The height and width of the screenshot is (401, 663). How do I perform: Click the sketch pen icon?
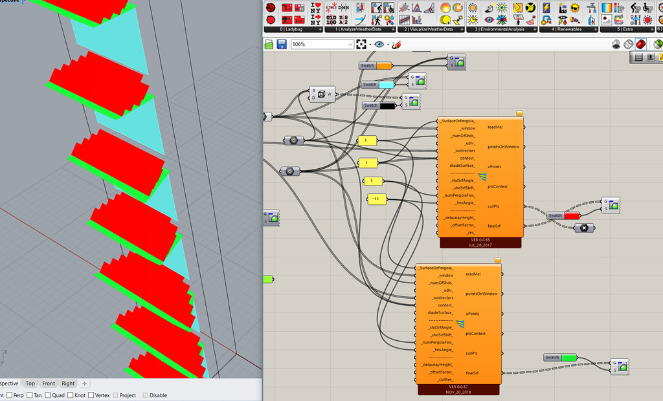pyautogui.click(x=396, y=44)
